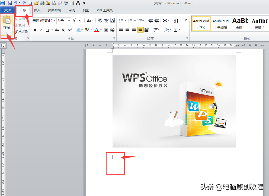269x196 pixels.
Task: Select the 格式刷 format painter
Action: 21,32
